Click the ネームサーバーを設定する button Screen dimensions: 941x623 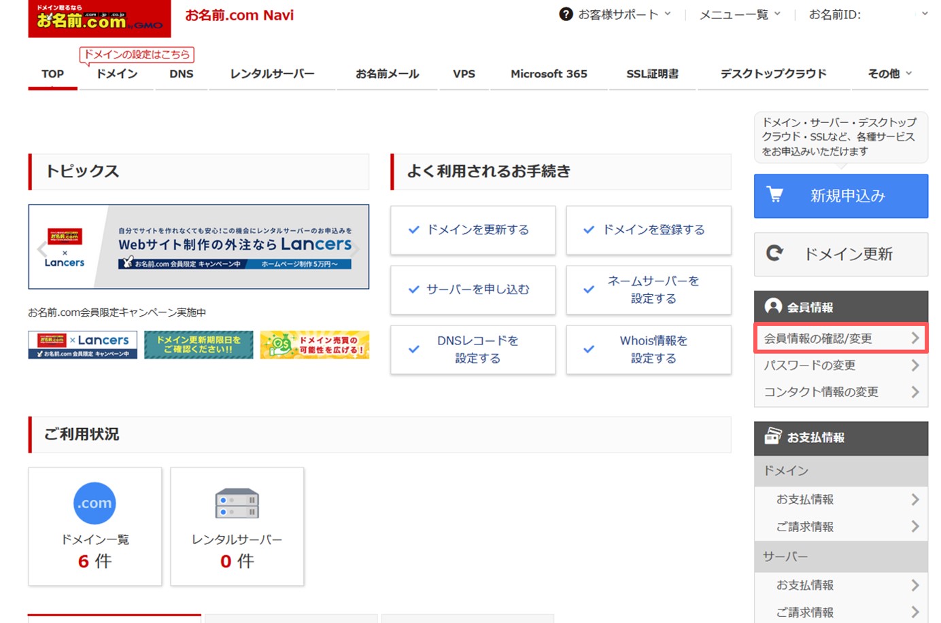point(649,289)
